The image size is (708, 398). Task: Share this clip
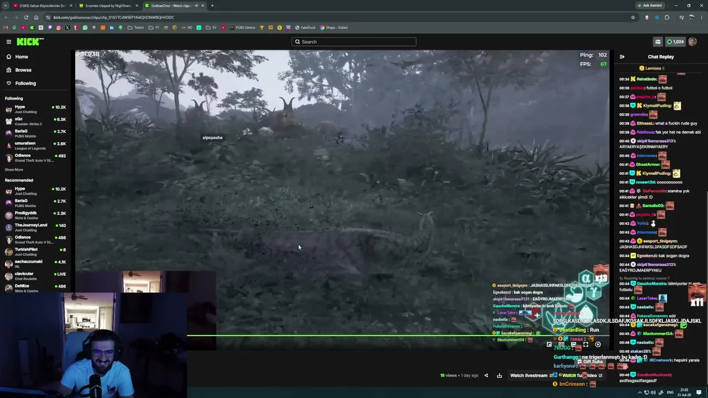(486, 375)
